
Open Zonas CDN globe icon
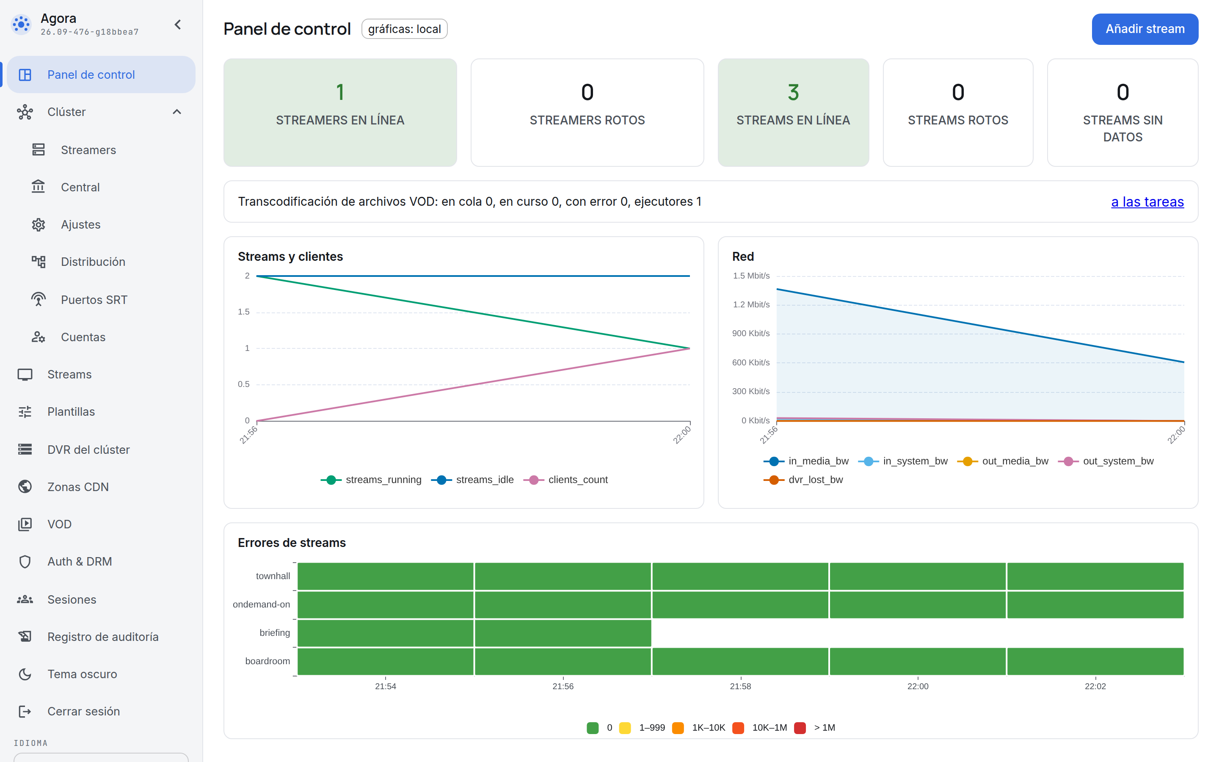(25, 486)
